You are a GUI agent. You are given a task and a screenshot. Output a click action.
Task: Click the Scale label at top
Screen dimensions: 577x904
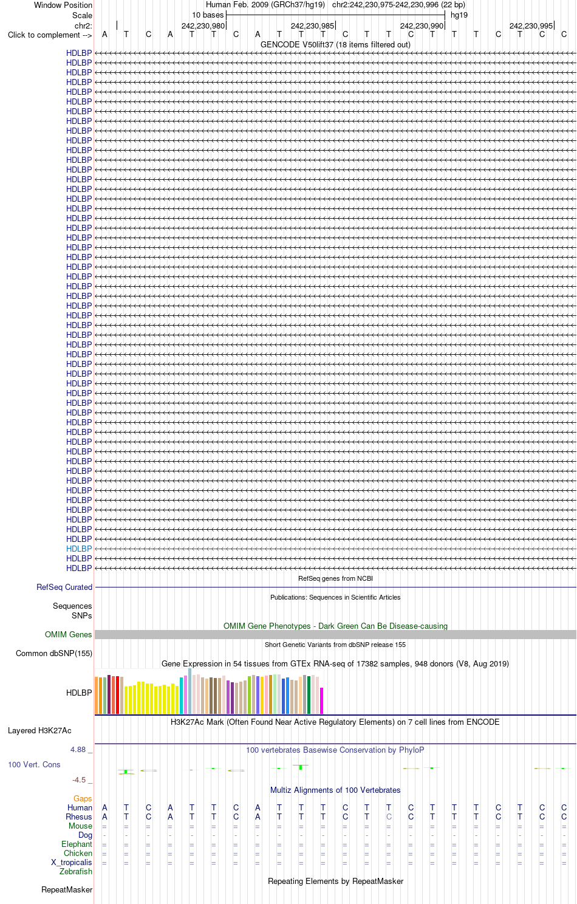point(82,15)
